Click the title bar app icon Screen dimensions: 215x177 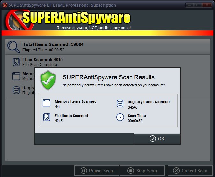click(x=5, y=5)
